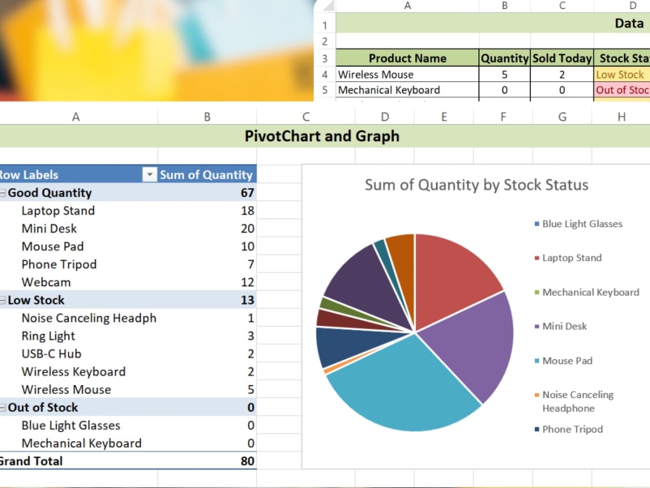This screenshot has height=488, width=650.
Task: Click the Low Stock status cell in Data sheet
Action: click(x=622, y=74)
